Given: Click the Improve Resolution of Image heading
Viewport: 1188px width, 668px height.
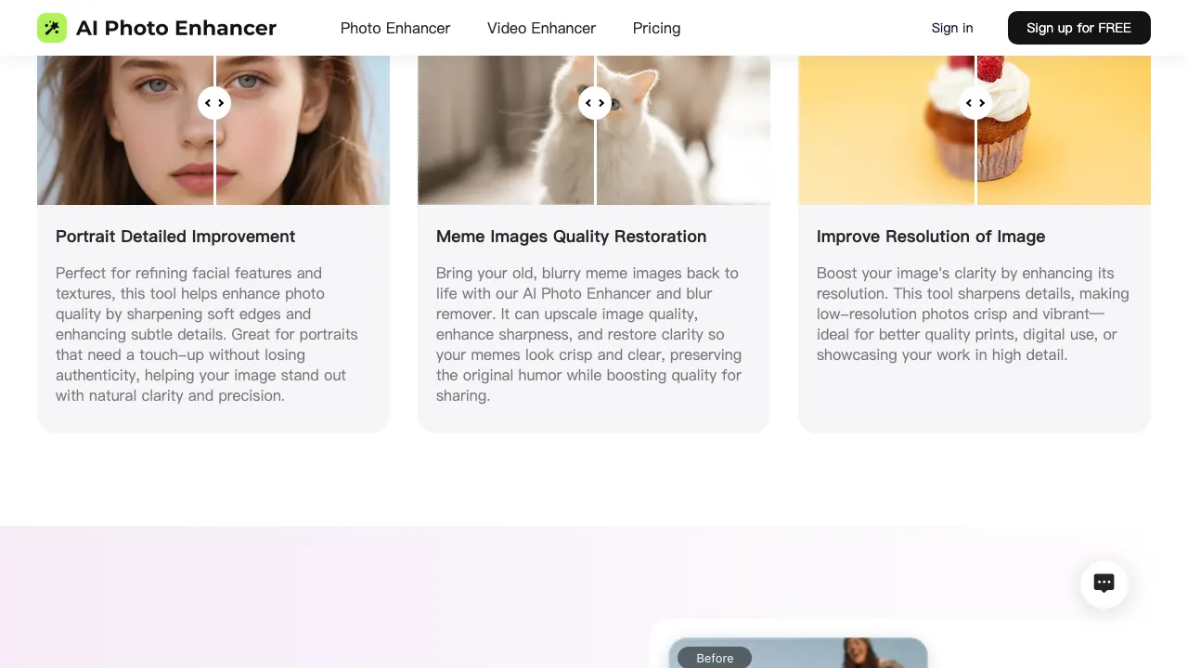Looking at the screenshot, I should click(931, 237).
